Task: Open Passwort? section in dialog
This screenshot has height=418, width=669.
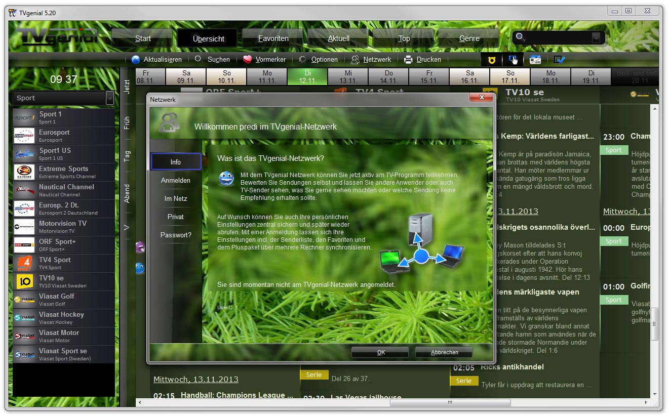Action: click(176, 235)
